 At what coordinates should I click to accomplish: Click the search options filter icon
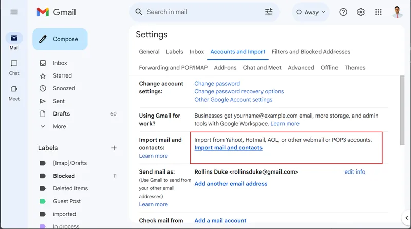pyautogui.click(x=269, y=12)
